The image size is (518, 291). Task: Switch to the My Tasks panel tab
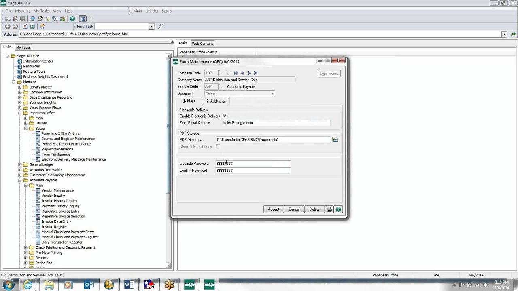pos(23,47)
